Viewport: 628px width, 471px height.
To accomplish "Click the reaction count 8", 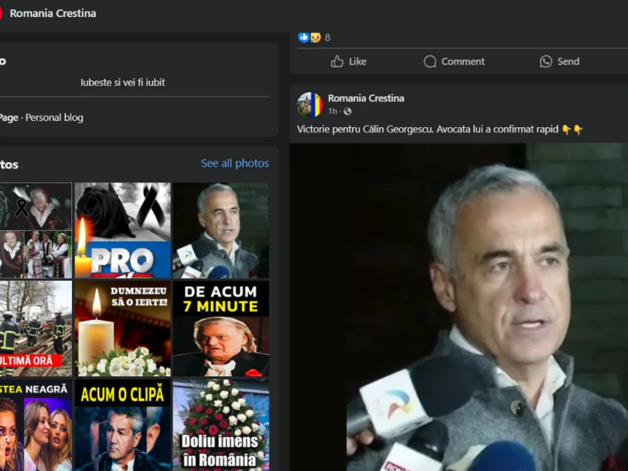I will click(x=328, y=38).
